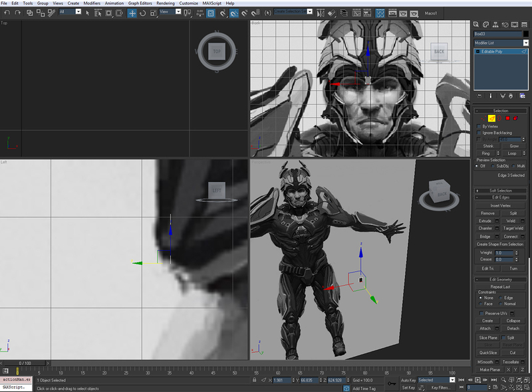This screenshot has height=392, width=532.
Task: Choose the Face constraint radio button
Action: pos(480,304)
